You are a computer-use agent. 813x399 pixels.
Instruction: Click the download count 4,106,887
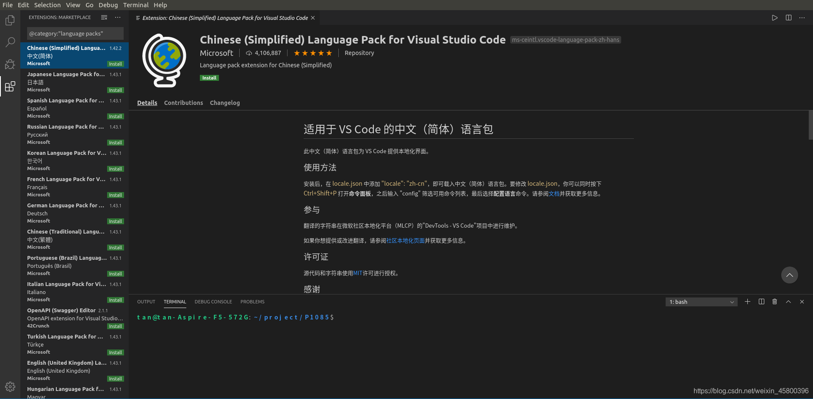pyautogui.click(x=263, y=53)
